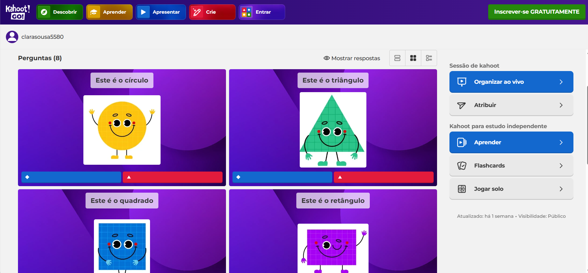Select red triangle answer under triângulo question

383,177
